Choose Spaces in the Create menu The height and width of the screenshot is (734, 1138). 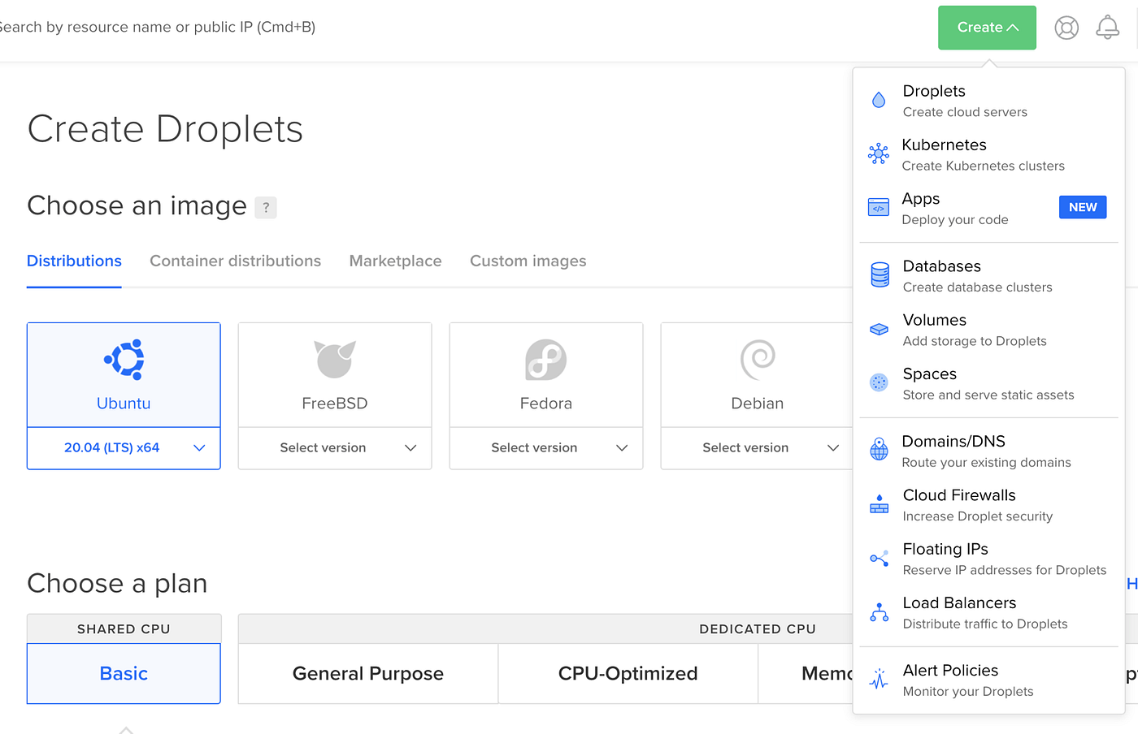(x=988, y=383)
